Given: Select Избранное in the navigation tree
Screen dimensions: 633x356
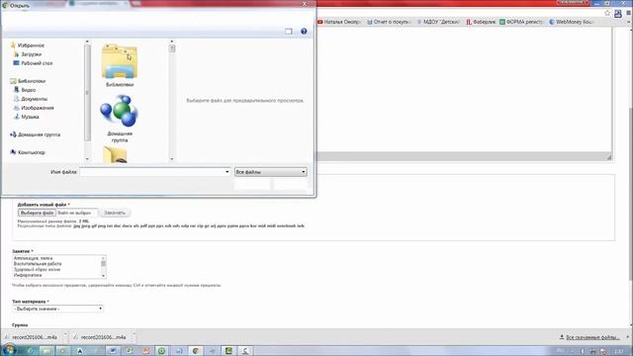Looking at the screenshot, I should point(31,45).
